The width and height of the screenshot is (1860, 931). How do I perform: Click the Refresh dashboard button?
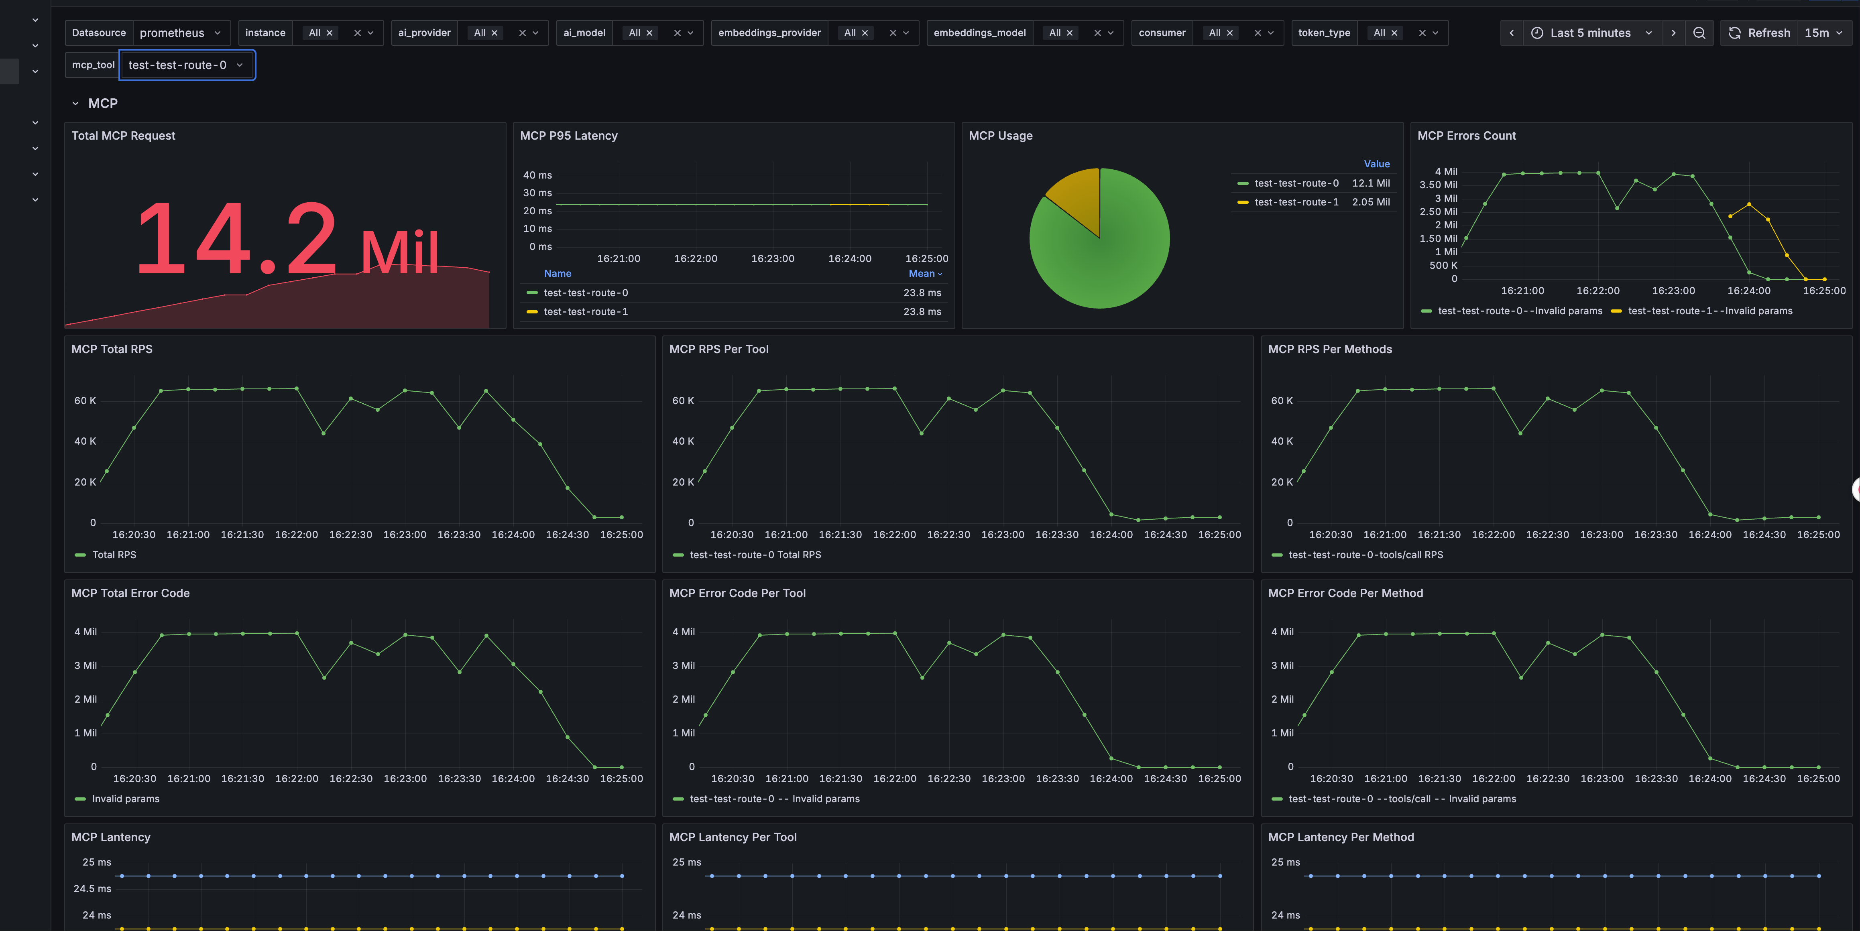pos(1759,33)
